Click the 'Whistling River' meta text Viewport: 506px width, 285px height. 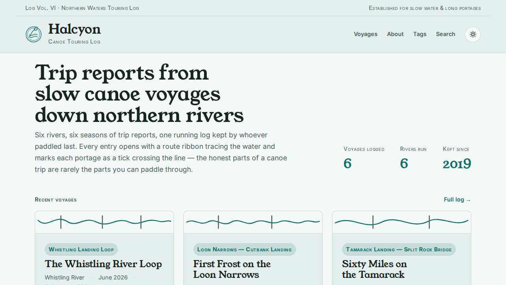(x=64, y=277)
